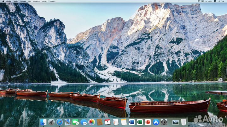Open the Mail stamp icon

coord(67,122)
